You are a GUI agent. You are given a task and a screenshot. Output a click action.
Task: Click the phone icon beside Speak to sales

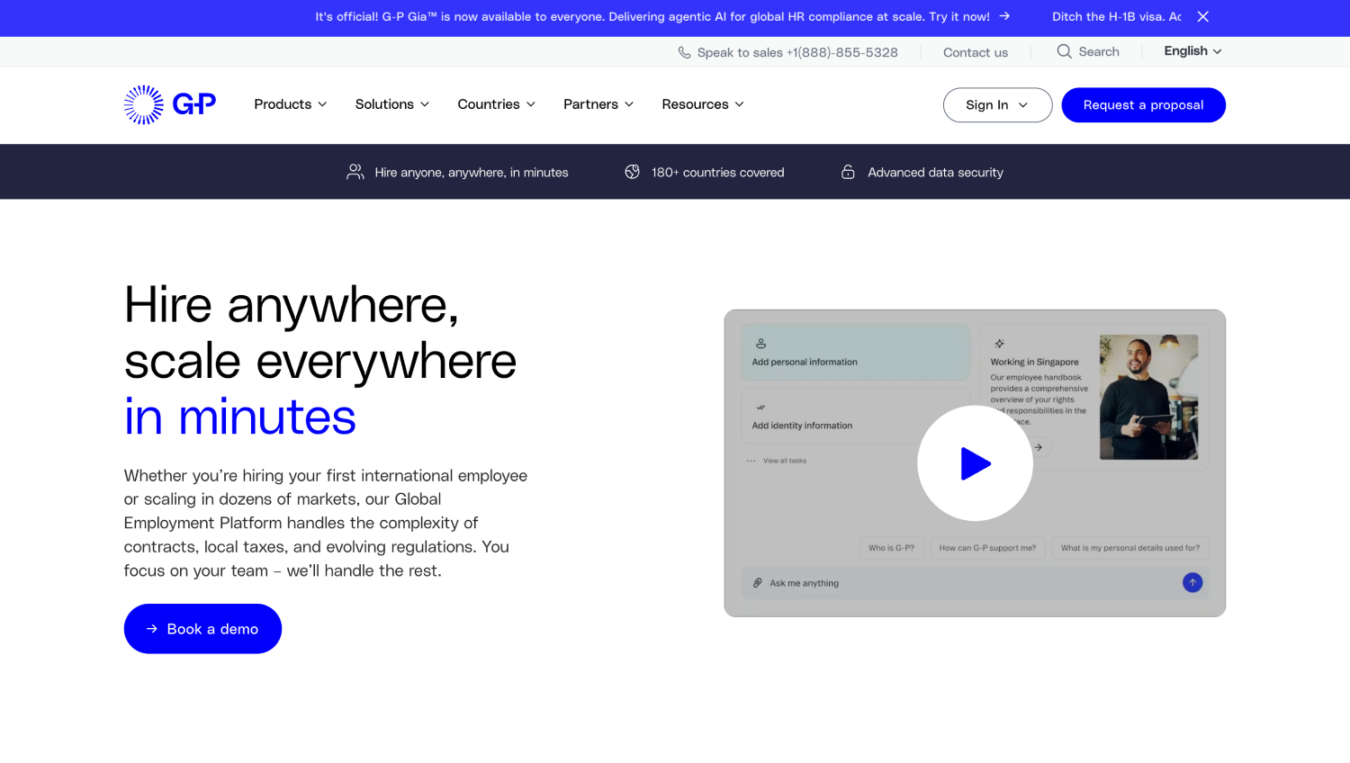684,52
